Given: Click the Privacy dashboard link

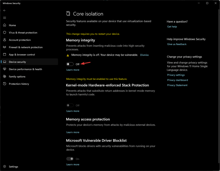Looking at the screenshot, I should coord(178,80).
